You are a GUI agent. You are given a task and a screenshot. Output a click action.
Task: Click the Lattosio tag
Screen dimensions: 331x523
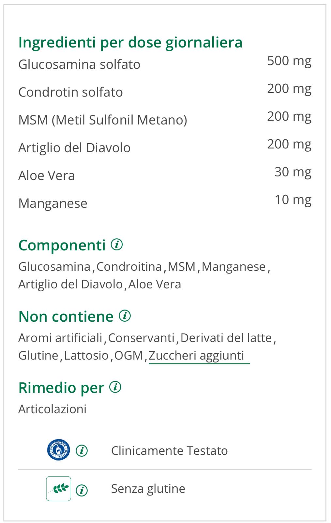[x=86, y=356]
